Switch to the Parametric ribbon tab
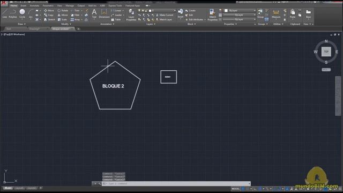The width and height of the screenshot is (343, 193). pyautogui.click(x=48, y=6)
